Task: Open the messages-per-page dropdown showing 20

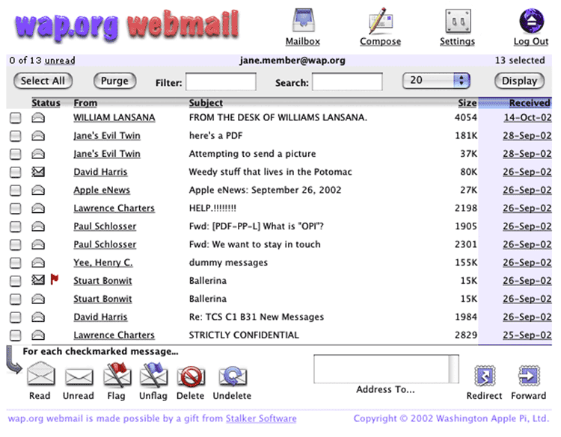Action: coord(436,81)
